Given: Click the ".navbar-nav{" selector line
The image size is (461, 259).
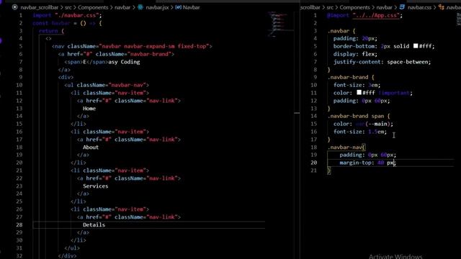Looking at the screenshot, I should [x=346, y=147].
